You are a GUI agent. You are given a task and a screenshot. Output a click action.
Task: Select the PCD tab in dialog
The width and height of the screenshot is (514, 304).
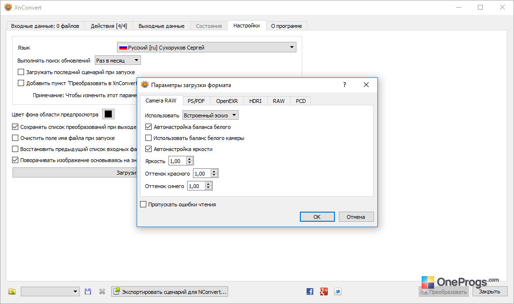[x=301, y=101]
